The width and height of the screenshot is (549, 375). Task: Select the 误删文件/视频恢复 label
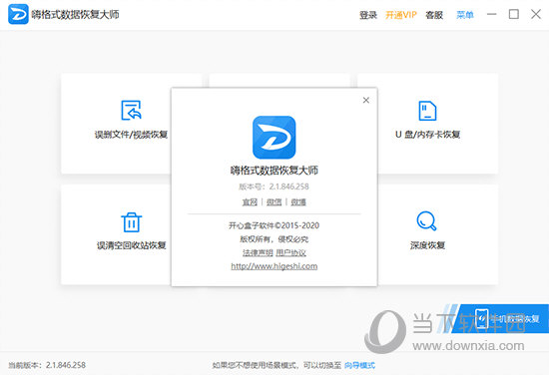tap(132, 135)
